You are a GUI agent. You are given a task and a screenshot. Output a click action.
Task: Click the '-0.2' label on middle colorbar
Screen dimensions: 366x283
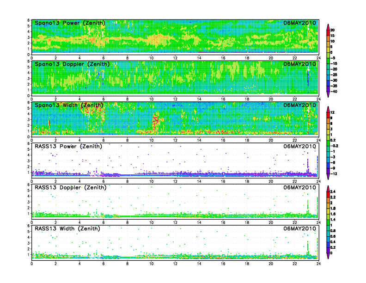(x=334, y=146)
